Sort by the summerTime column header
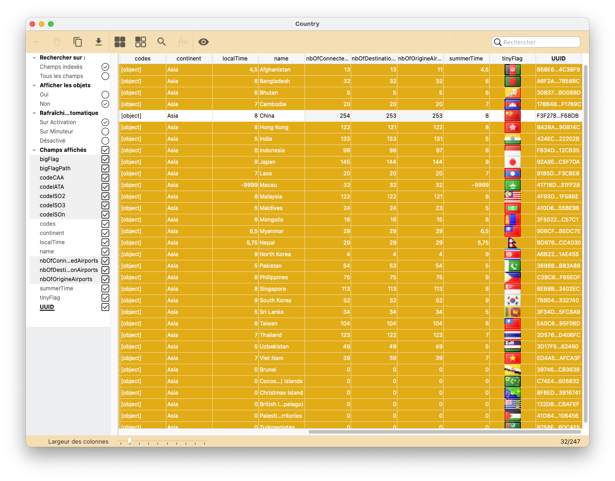 [x=466, y=59]
